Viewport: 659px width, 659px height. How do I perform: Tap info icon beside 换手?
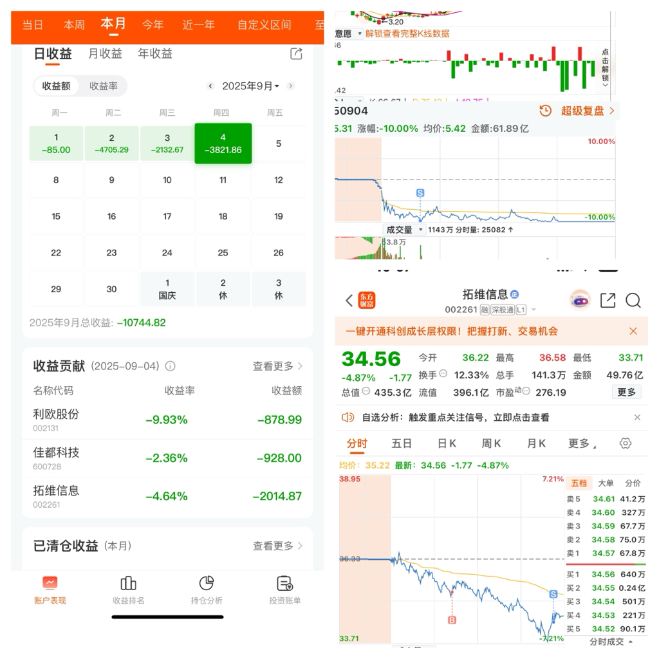(x=443, y=373)
